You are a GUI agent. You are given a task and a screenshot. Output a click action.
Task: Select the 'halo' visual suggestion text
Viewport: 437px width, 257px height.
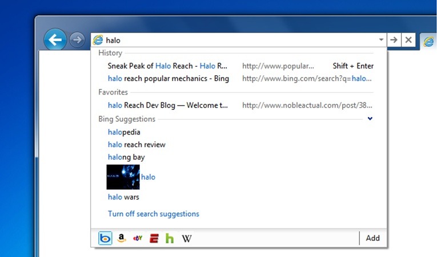point(148,177)
